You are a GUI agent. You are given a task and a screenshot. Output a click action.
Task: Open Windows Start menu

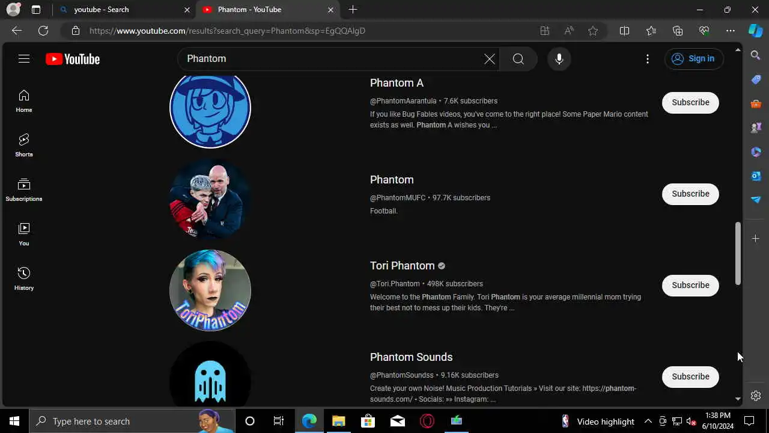14,421
